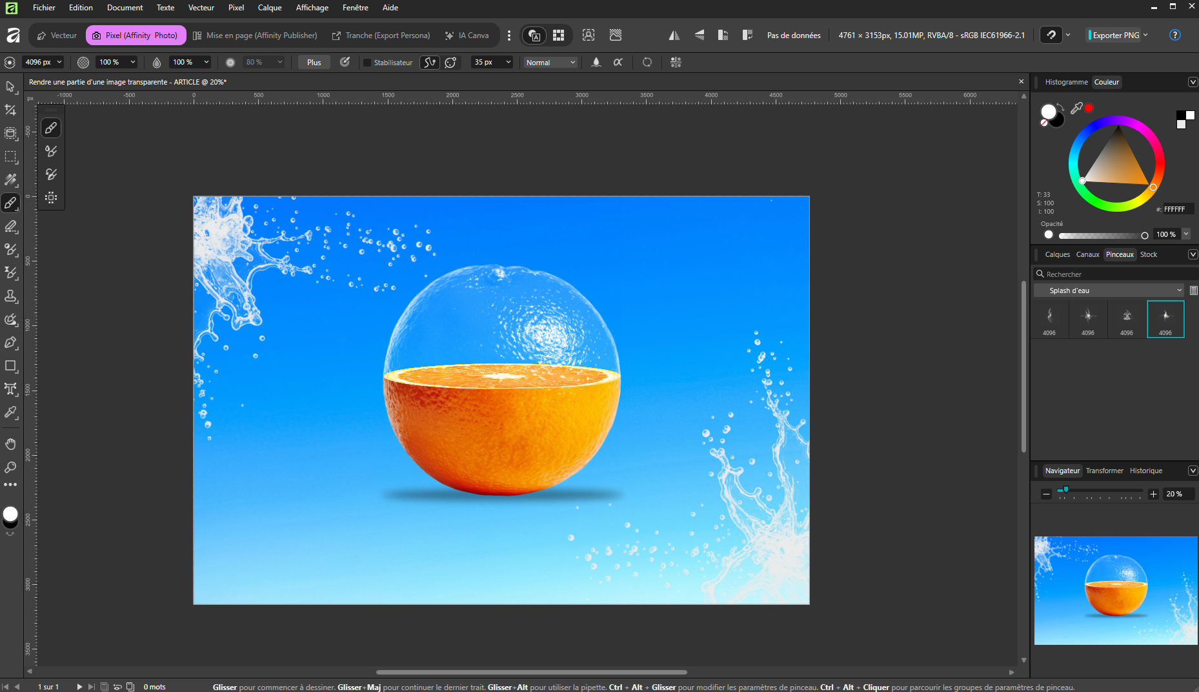Choose the Clone Stamp tool

10,296
